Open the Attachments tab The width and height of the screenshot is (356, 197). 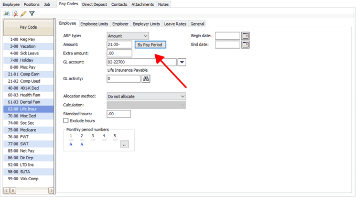(x=143, y=4)
